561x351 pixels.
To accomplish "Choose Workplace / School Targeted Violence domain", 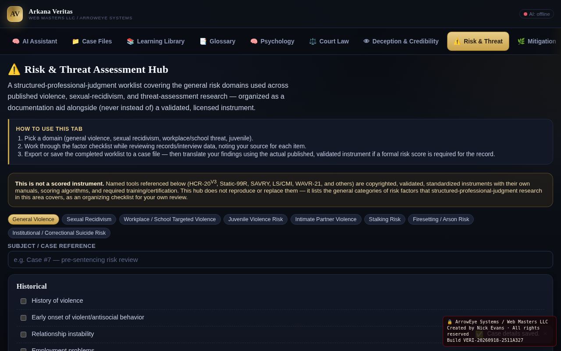I will click(170, 219).
